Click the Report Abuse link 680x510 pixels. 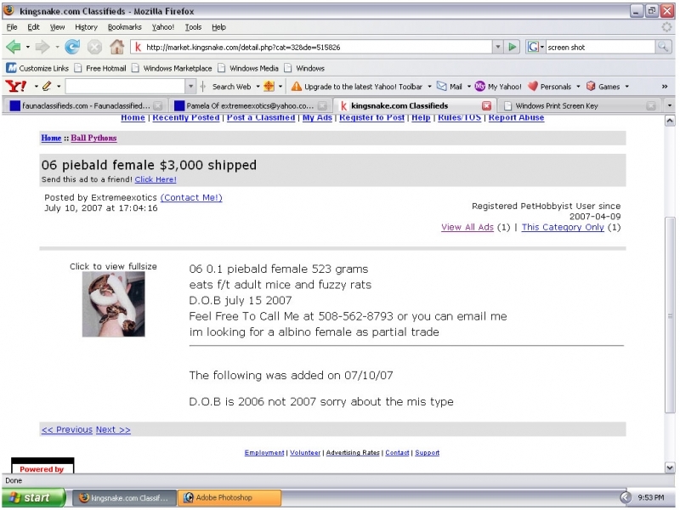(x=516, y=117)
